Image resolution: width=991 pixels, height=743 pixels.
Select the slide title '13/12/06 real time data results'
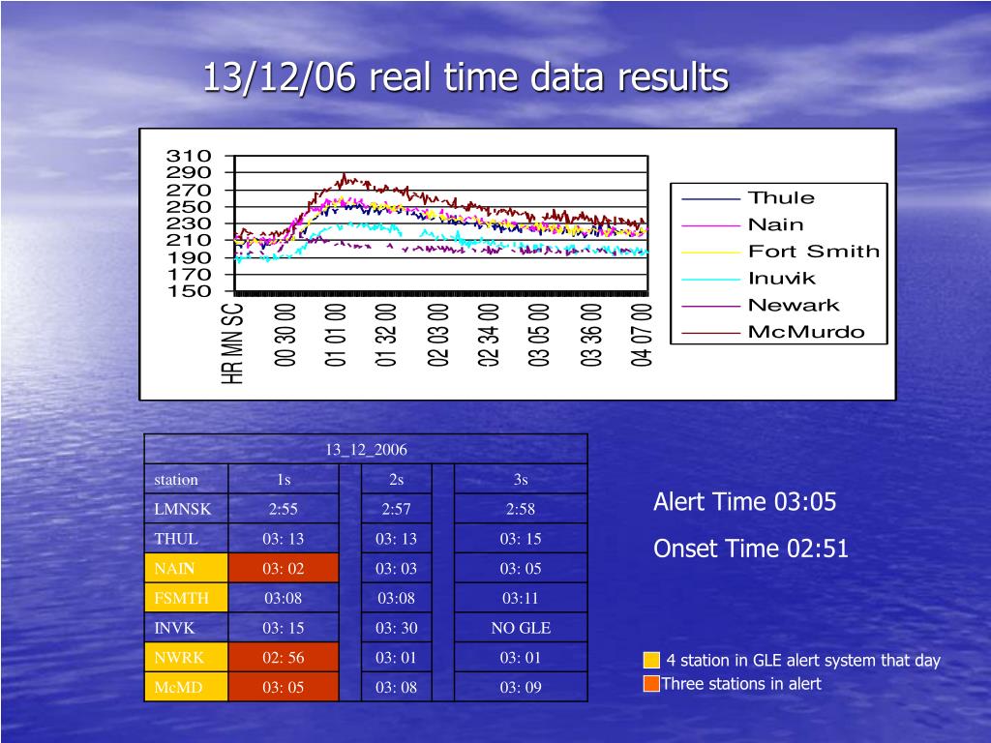[x=465, y=77]
